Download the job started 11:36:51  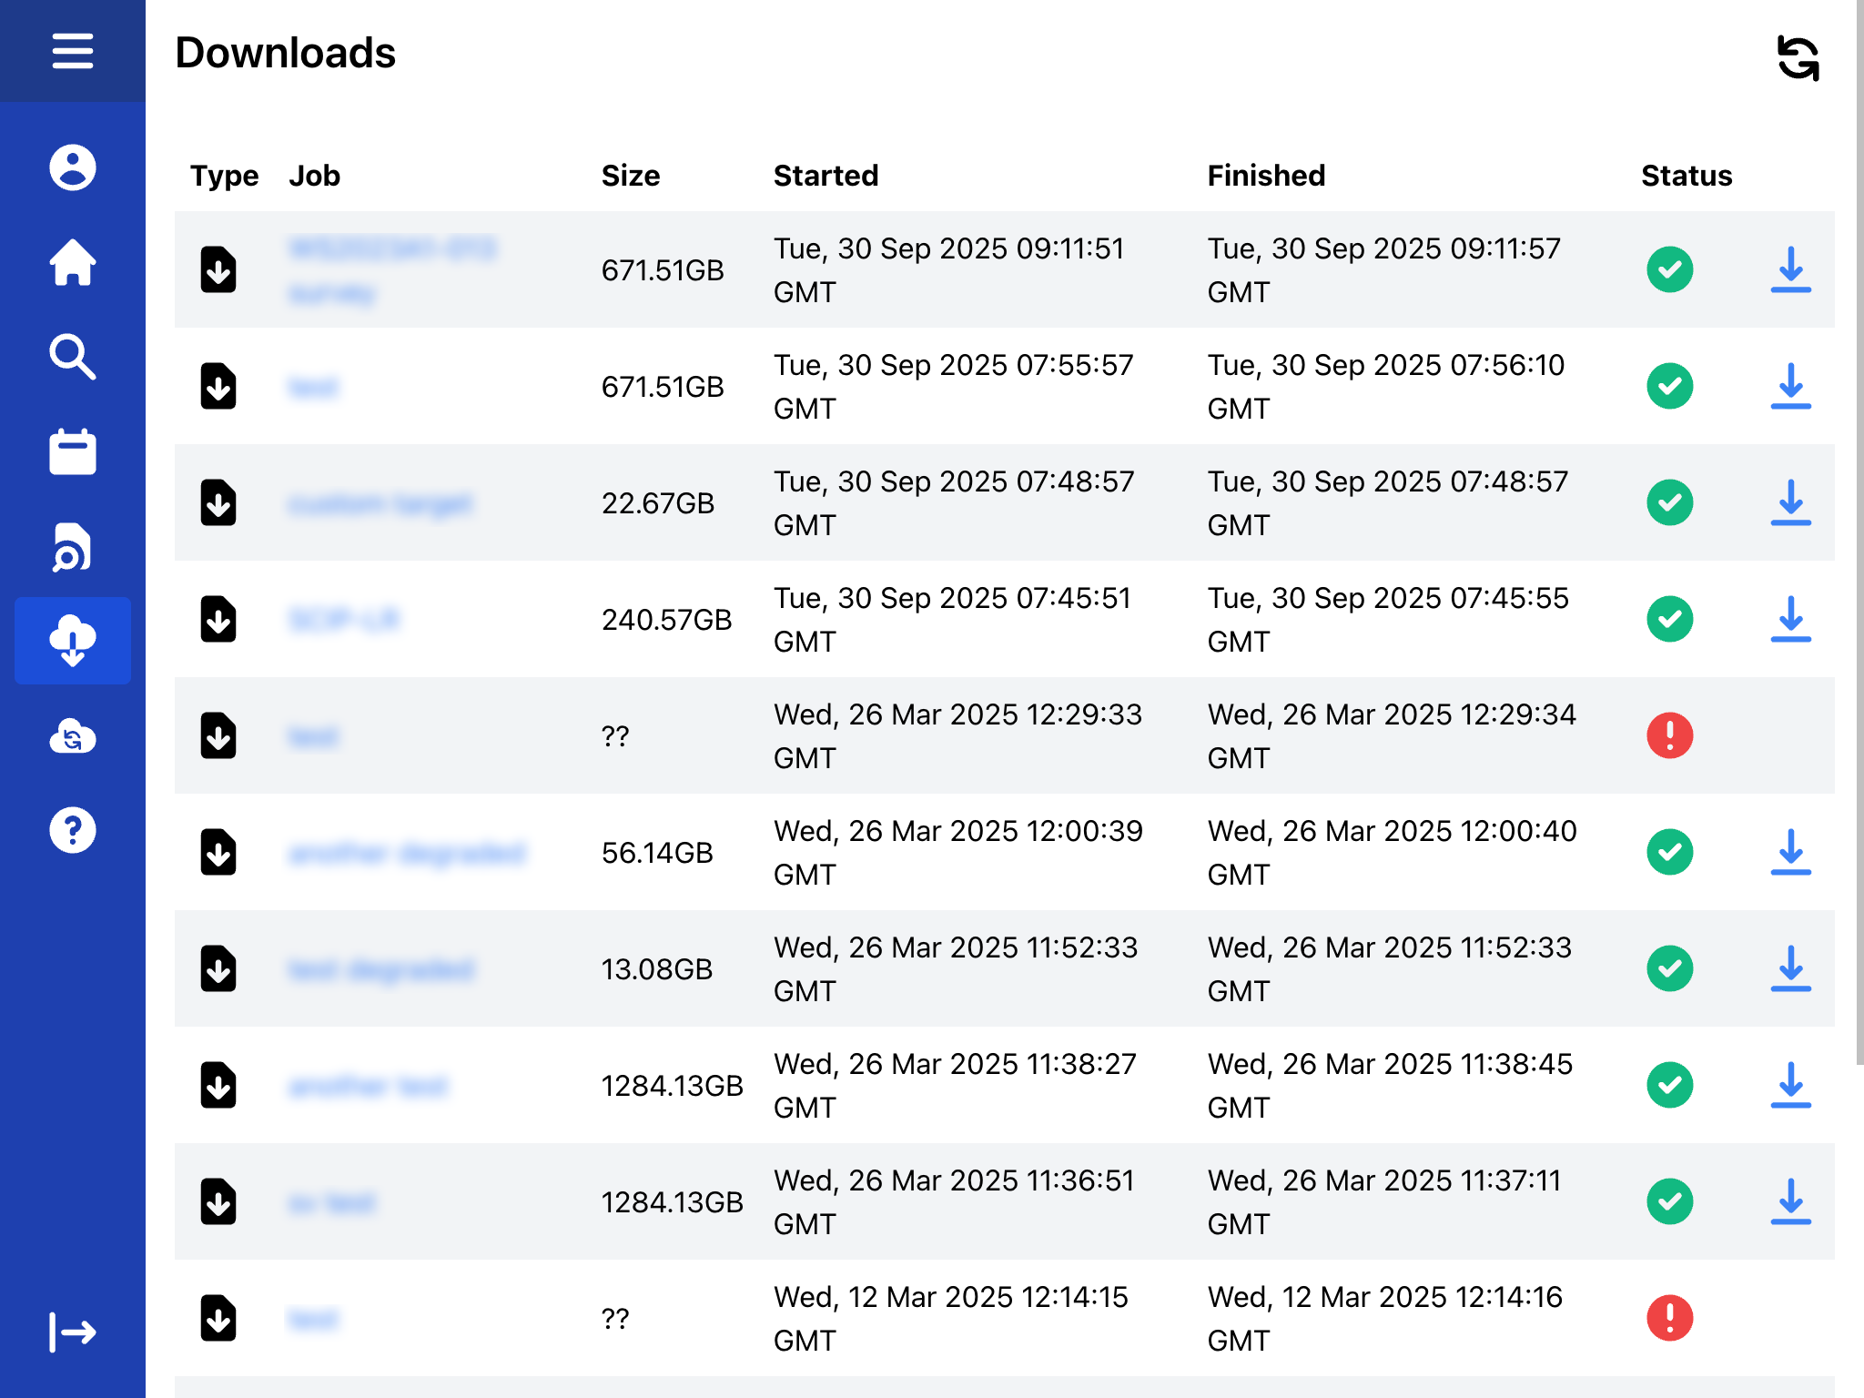click(x=1790, y=1201)
